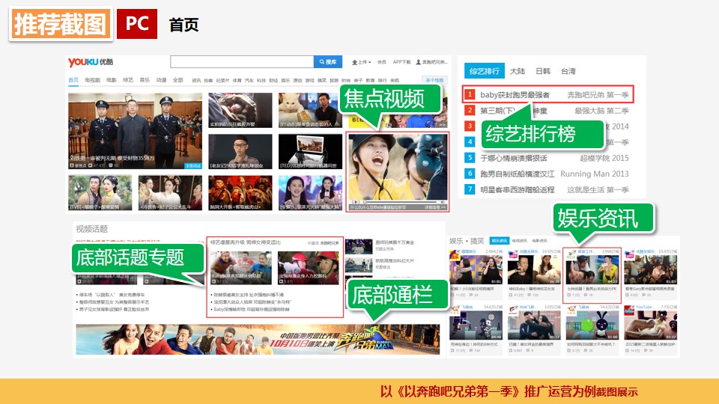
Task: Click the 体育 sub-channel link
Action: [237, 81]
